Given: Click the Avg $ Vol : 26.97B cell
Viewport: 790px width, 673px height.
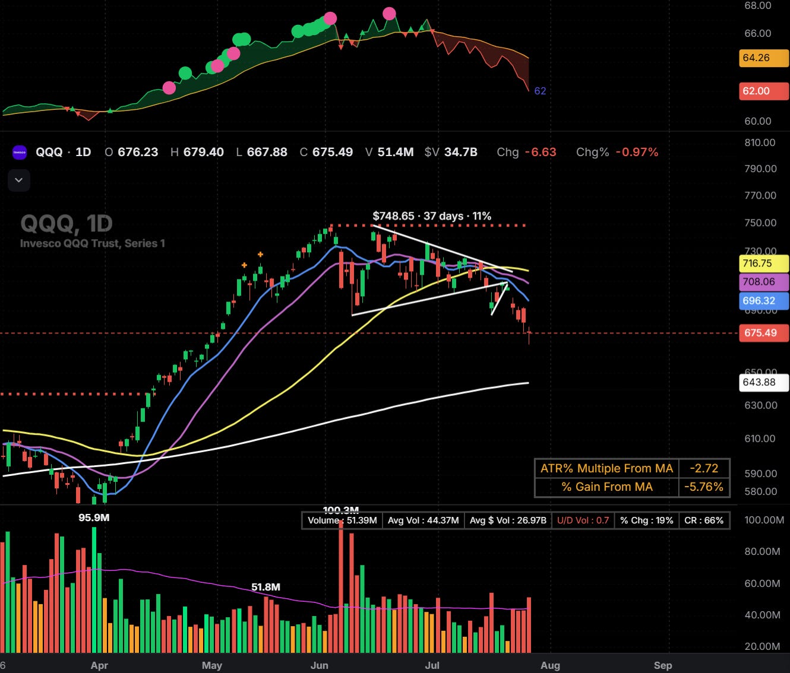Looking at the screenshot, I should click(508, 520).
